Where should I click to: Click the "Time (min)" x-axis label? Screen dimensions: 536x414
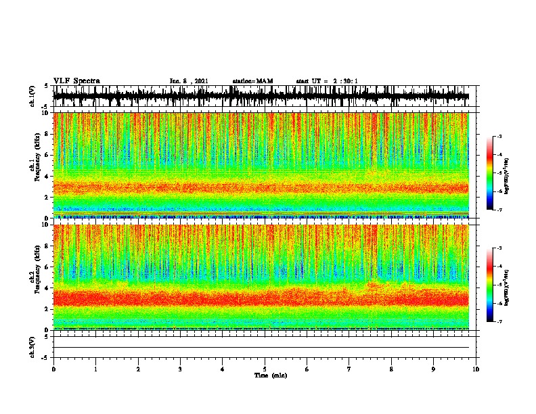[271, 375]
